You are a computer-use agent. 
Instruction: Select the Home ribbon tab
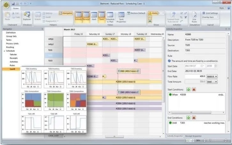tap(16, 8)
